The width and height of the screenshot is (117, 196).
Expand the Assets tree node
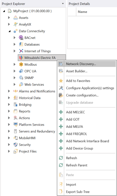(x=9, y=18)
